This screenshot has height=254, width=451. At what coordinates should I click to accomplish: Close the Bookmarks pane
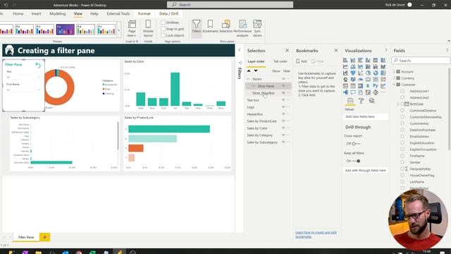(x=336, y=50)
